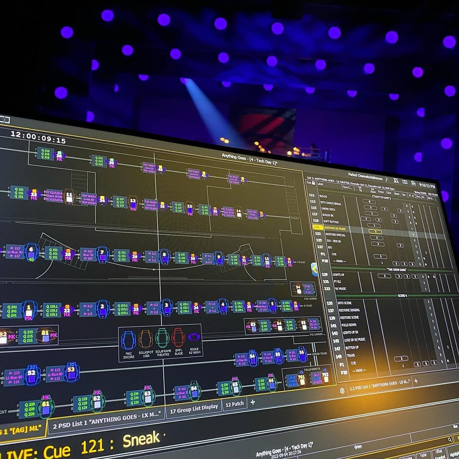Select channel 14 fixture symbol

coord(238,213)
